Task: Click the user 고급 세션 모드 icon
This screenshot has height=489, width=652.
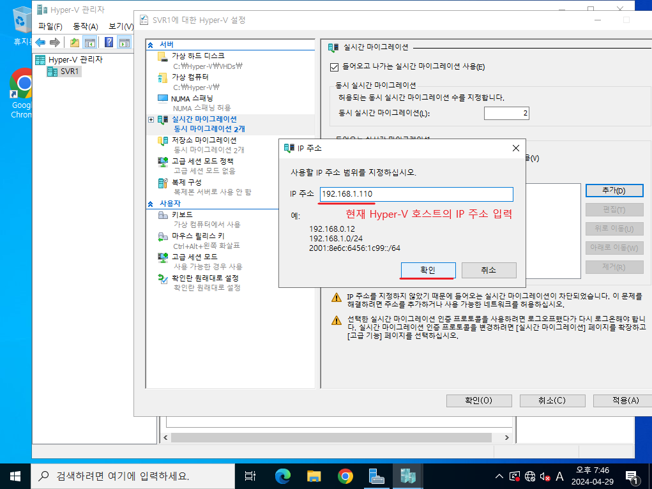Action: pyautogui.click(x=163, y=257)
